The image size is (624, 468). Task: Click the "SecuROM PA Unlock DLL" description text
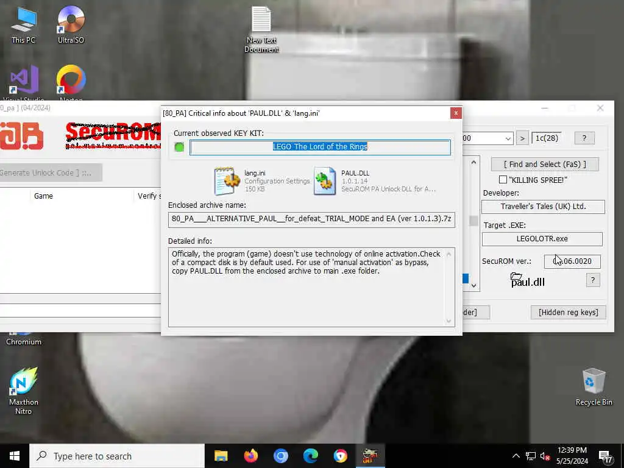[x=388, y=189]
